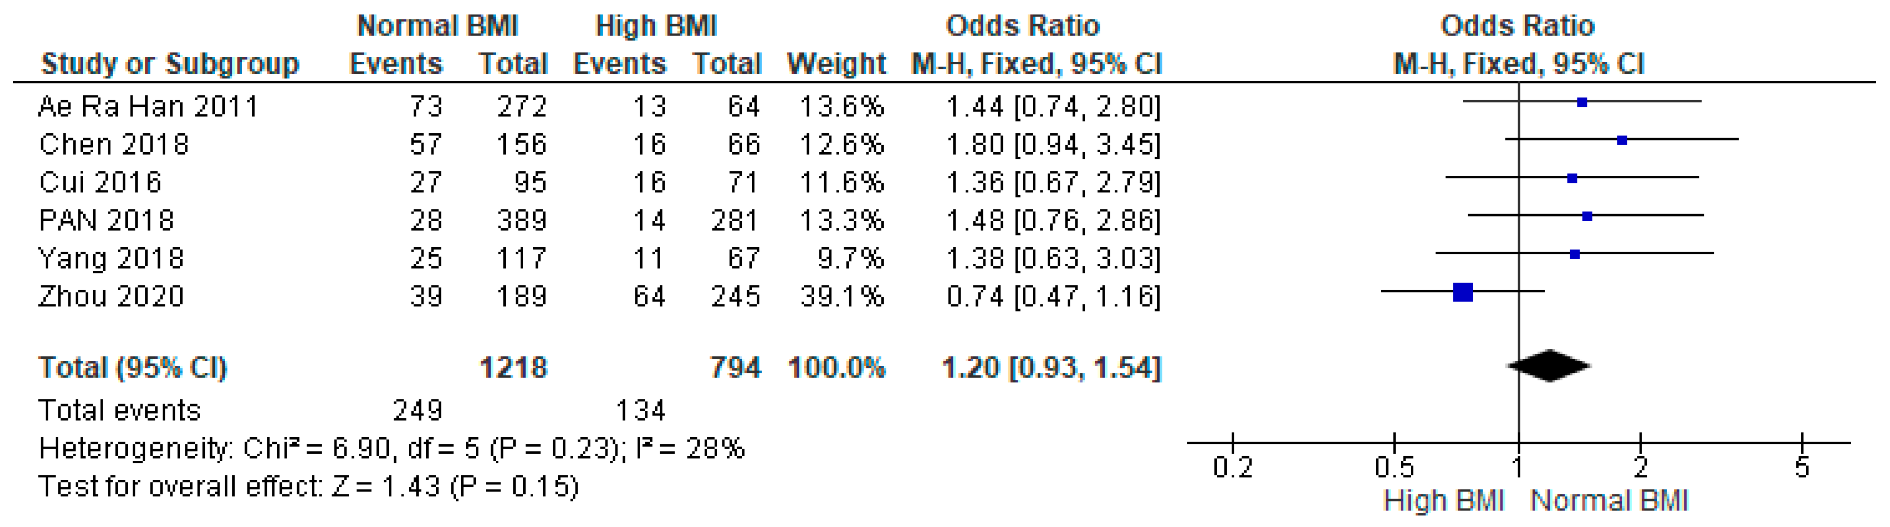Select the Chen 2018 study row label

pos(114,145)
